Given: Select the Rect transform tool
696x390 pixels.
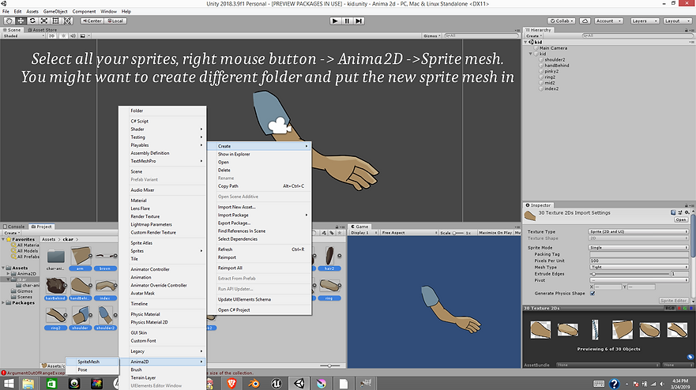Looking at the screenshot, I should click(55, 21).
